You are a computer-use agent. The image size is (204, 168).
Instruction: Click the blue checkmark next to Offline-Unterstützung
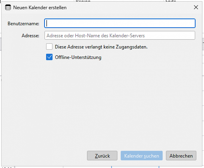click(49, 57)
